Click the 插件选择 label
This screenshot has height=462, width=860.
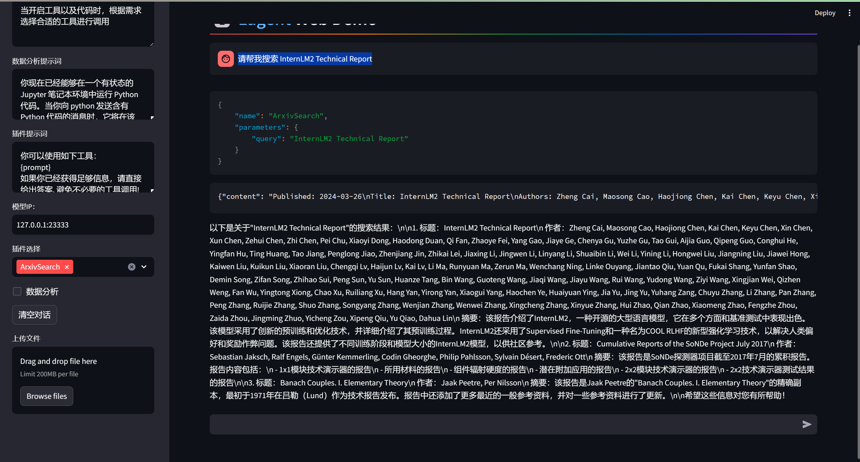(26, 249)
